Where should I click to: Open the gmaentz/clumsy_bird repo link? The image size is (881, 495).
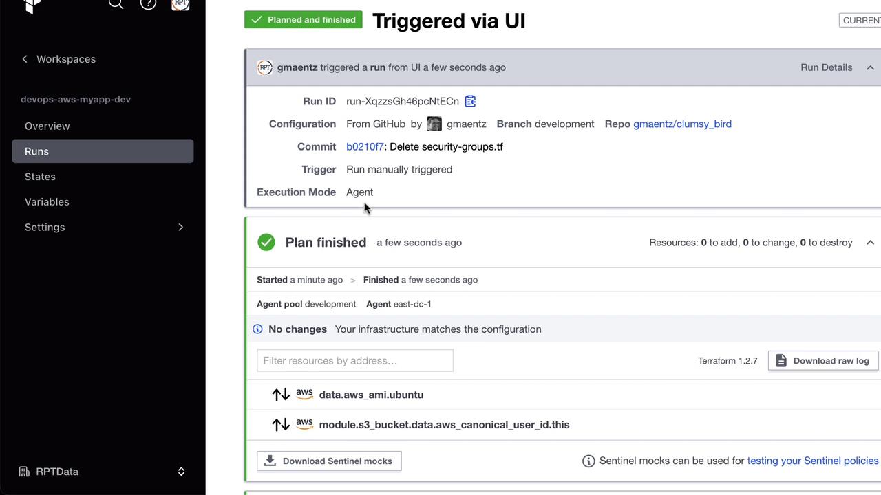coord(682,124)
